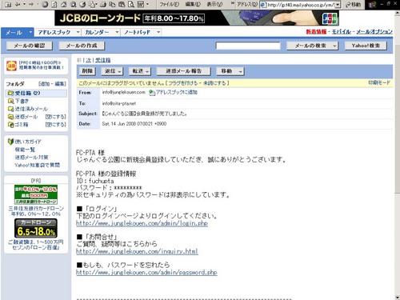Open the Sent mail folder icon

click(x=10, y=109)
